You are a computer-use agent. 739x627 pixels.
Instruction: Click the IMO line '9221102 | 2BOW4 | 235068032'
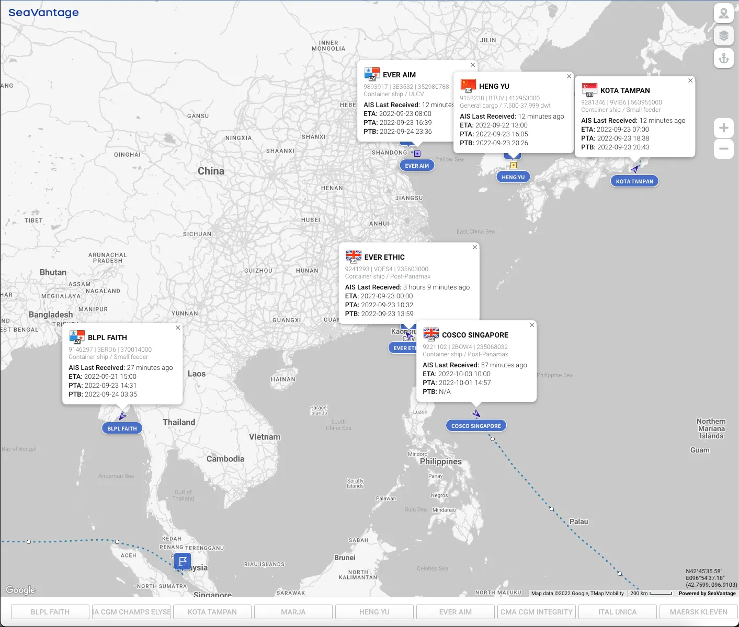tap(465, 347)
